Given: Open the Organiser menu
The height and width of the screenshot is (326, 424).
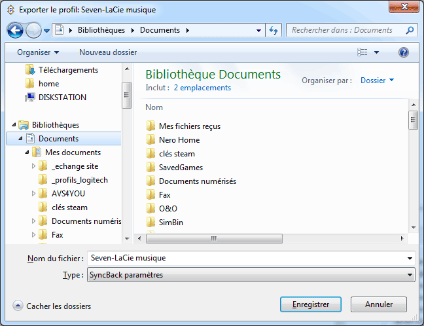Looking at the screenshot, I should 38,52.
